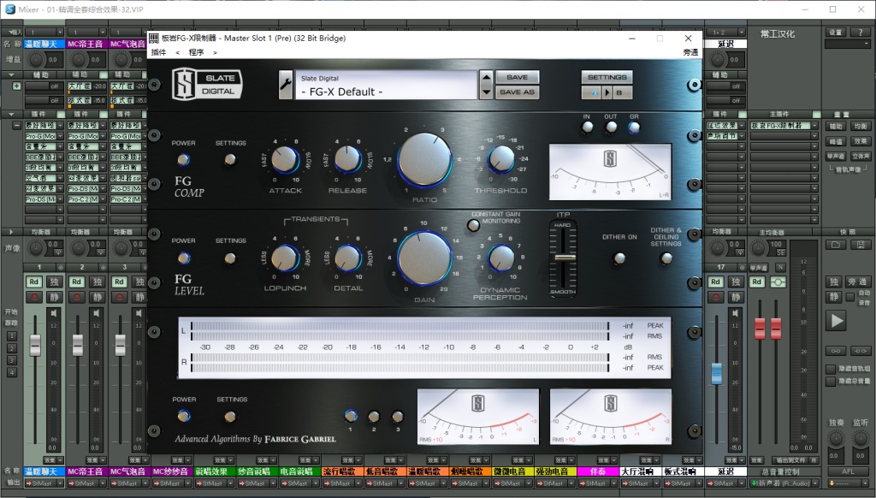Click the 设置 button in mixer
This screenshot has width=876, height=498.
point(835,33)
